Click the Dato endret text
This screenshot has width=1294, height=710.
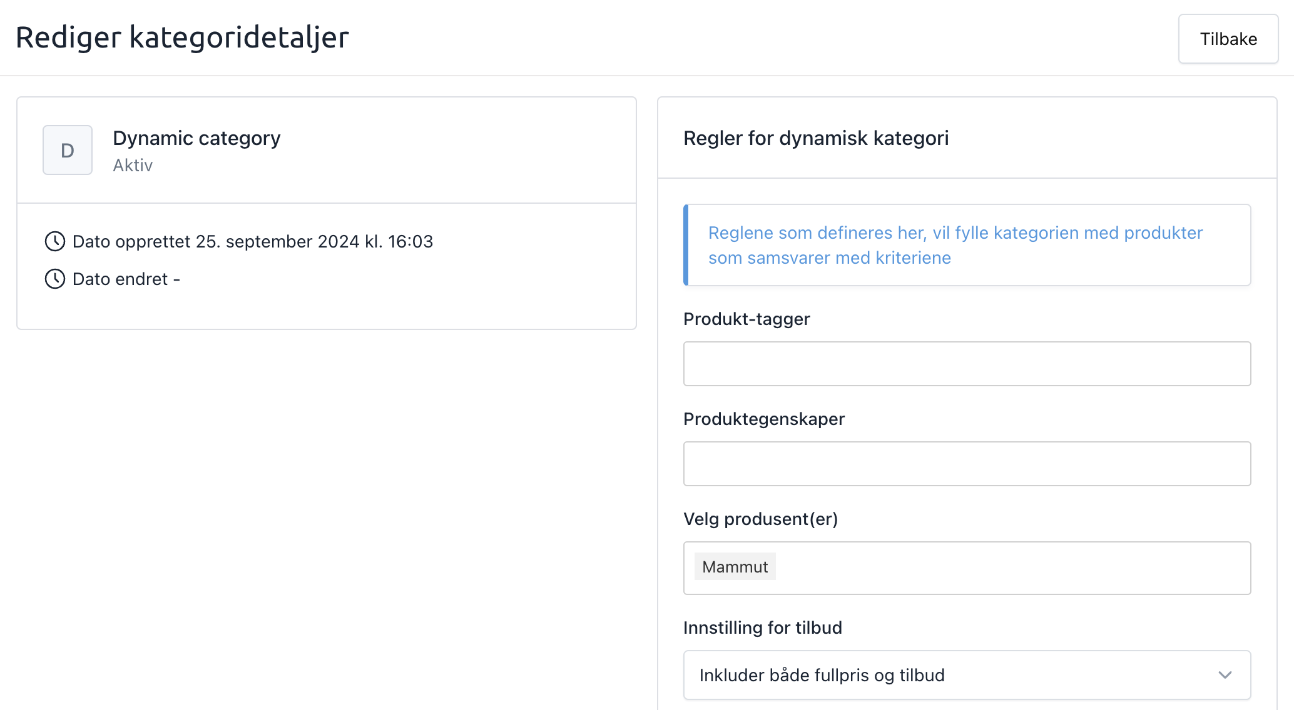point(126,279)
